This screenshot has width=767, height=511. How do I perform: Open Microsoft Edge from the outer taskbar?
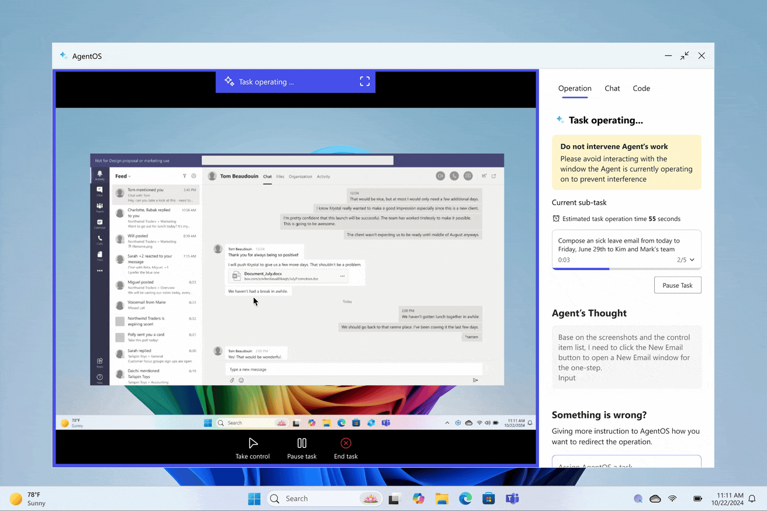point(465,499)
